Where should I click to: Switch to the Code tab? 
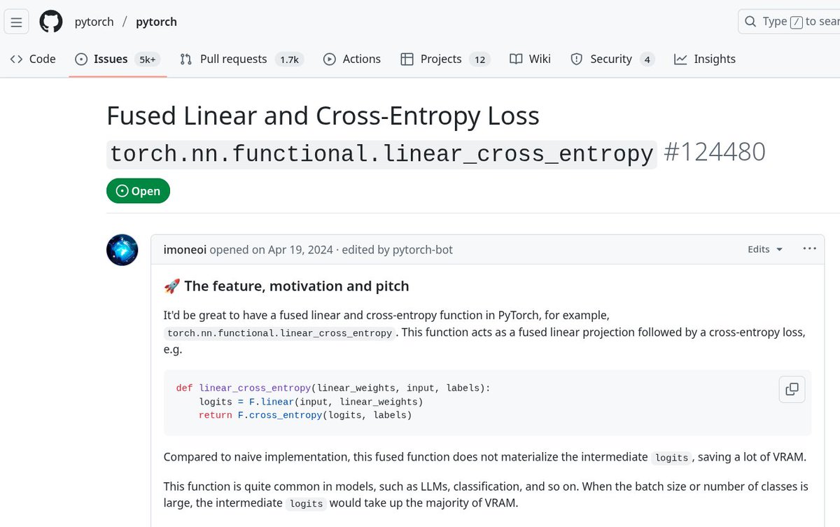click(32, 59)
